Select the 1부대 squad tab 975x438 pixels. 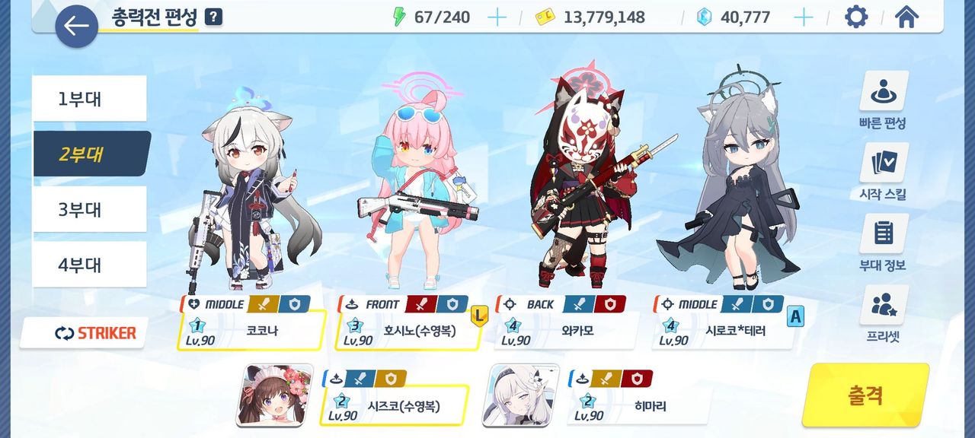(89, 99)
